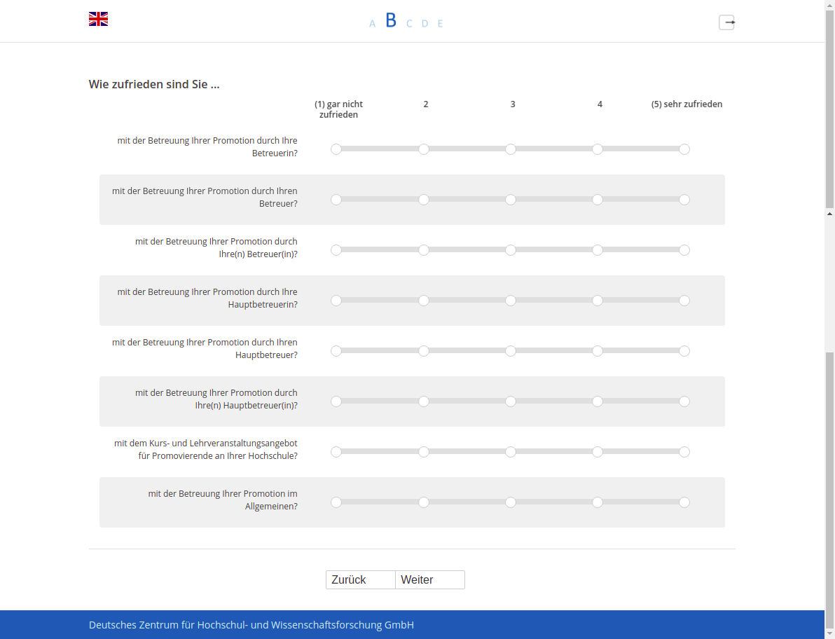Rate Betreuerin supervision as 3
This screenshot has height=639, width=835.
[511, 149]
